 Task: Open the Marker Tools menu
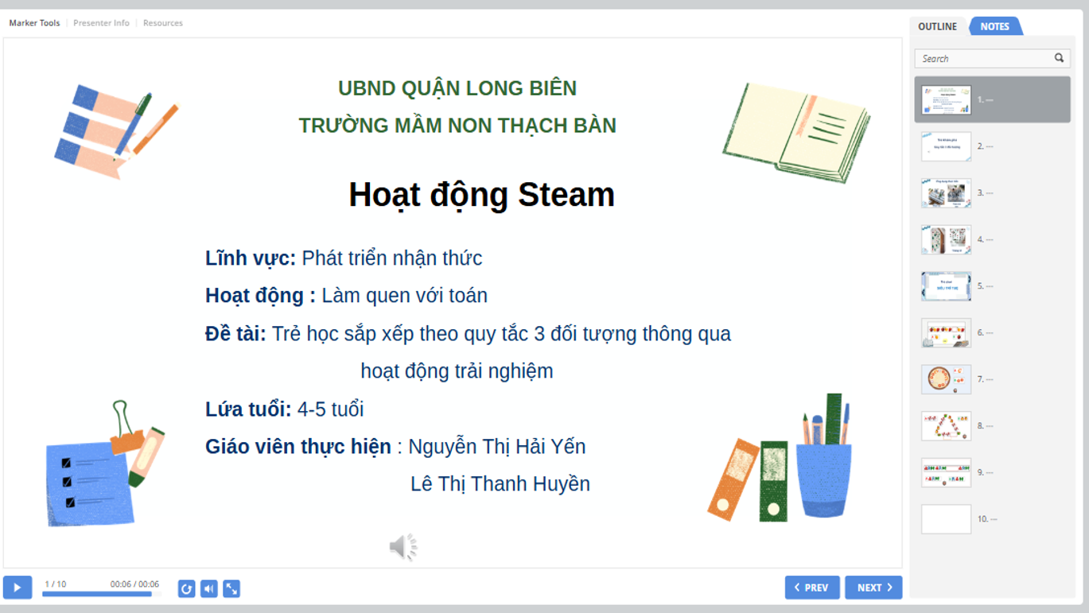[34, 23]
